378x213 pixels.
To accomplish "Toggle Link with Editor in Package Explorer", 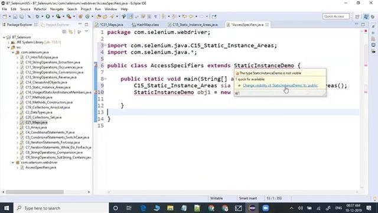I will point(71,31).
